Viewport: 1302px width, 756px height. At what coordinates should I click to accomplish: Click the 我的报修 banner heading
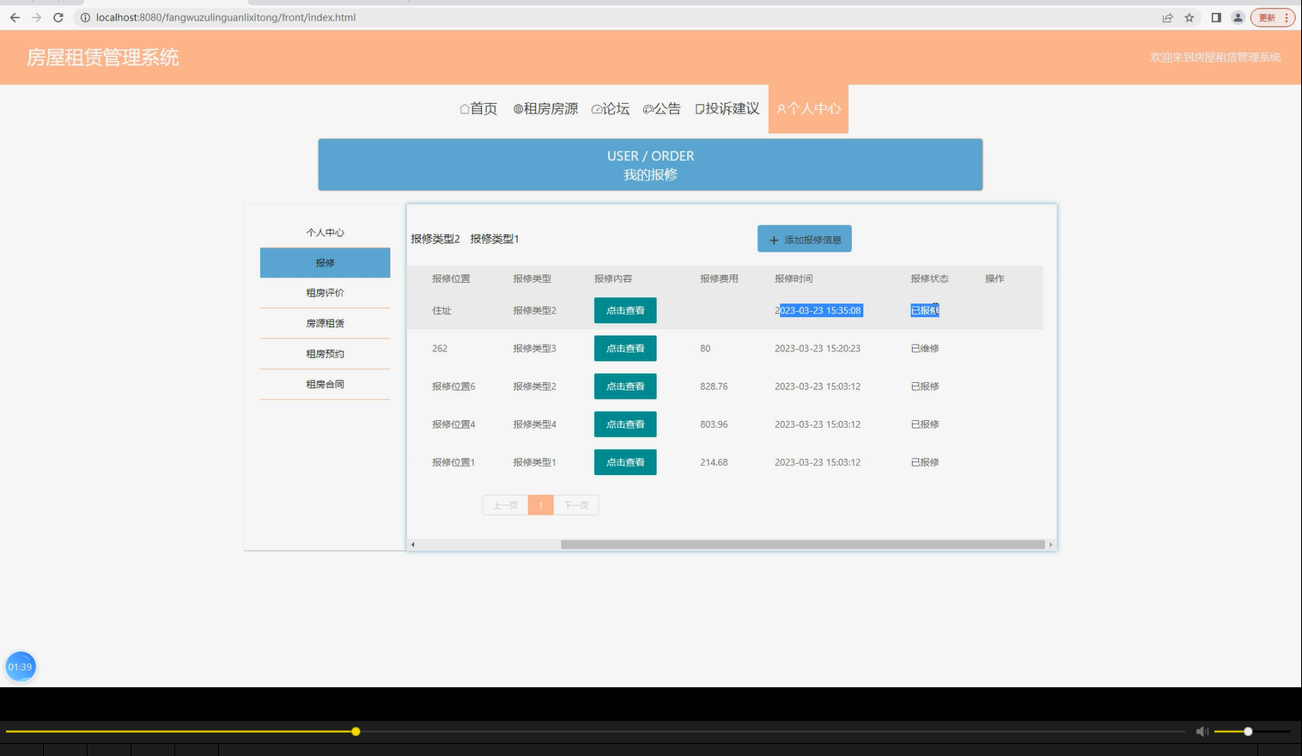[x=650, y=174]
